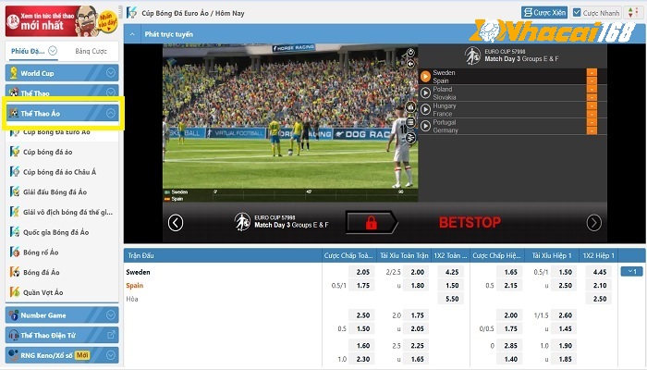Open the latest sports news banner

tap(62, 20)
